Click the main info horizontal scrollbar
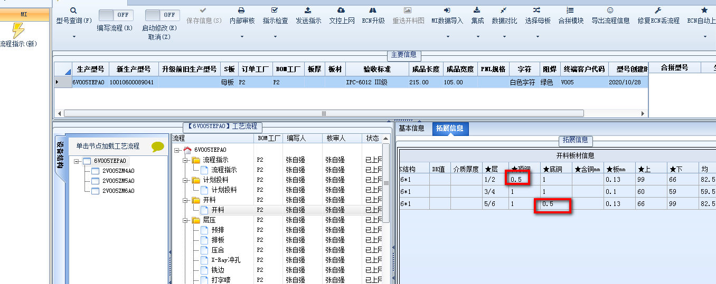The image size is (716, 284). 324,113
